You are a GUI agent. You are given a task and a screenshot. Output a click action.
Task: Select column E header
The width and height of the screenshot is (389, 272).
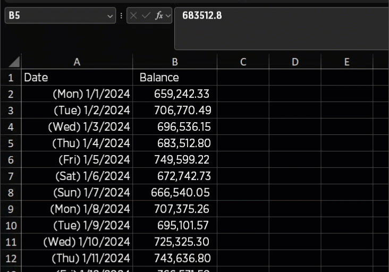[x=346, y=62]
